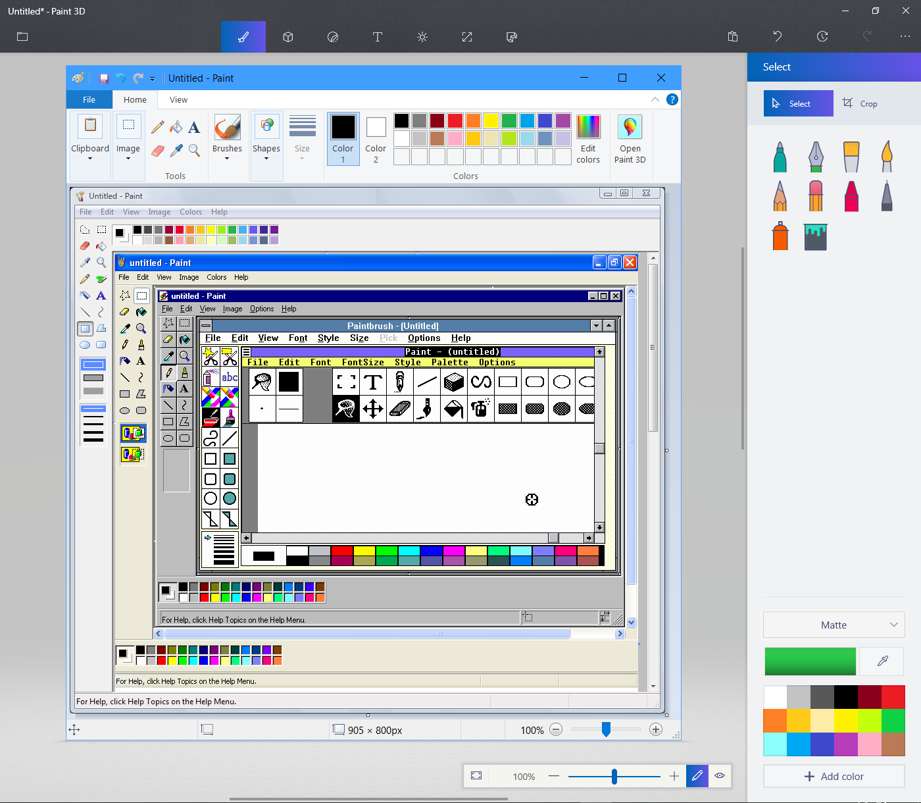Screen dimensions: 921x803
Task: Choose the red Crayon brush
Action: point(851,195)
